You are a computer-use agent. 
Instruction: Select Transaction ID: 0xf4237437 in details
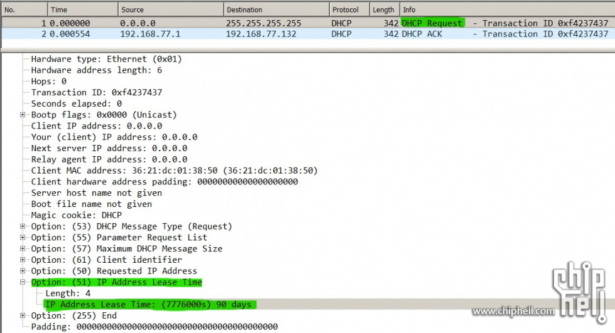[97, 92]
